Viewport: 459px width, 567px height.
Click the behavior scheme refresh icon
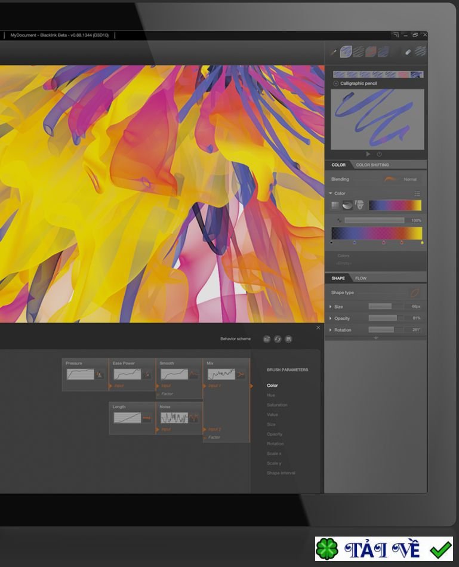pos(278,339)
